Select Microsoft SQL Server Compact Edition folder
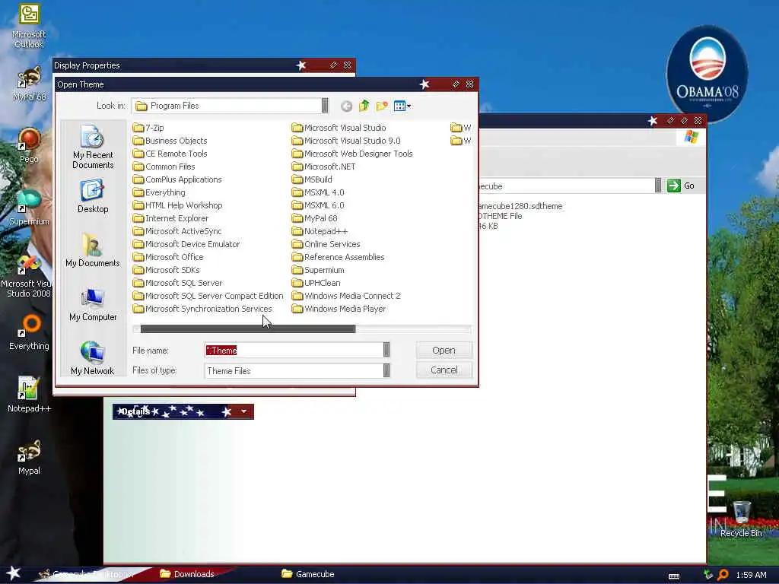 coord(208,296)
